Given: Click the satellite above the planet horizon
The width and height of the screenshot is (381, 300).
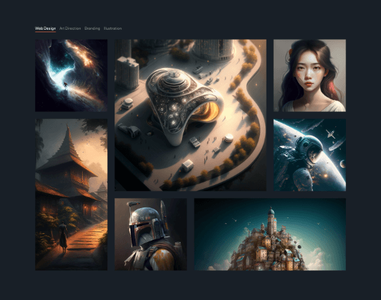Looking at the screenshot, I should click(331, 133).
